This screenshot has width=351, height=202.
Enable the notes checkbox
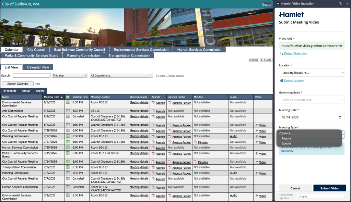[x=157, y=76]
